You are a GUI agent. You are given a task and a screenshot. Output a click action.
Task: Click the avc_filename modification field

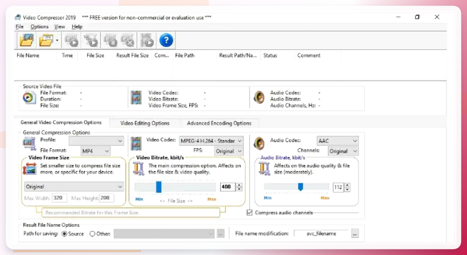click(x=321, y=234)
